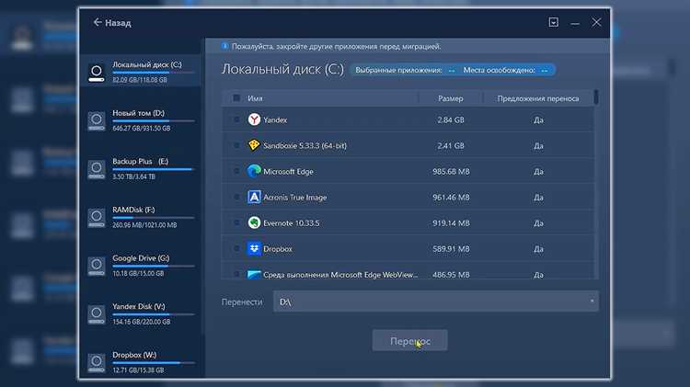Screen dimensions: 690x387
Task: Click the Sandboxie app icon
Action: coord(254,145)
